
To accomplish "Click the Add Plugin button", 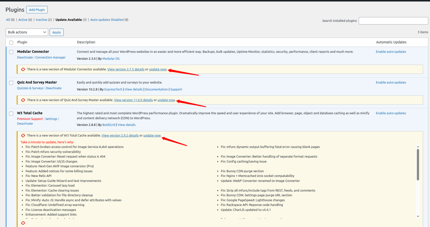I will click(x=37, y=10).
